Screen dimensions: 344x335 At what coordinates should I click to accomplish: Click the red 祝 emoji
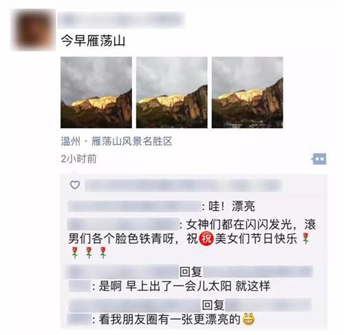pyautogui.click(x=206, y=238)
